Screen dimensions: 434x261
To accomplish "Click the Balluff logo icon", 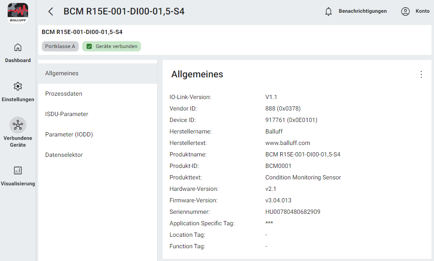I will (18, 13).
